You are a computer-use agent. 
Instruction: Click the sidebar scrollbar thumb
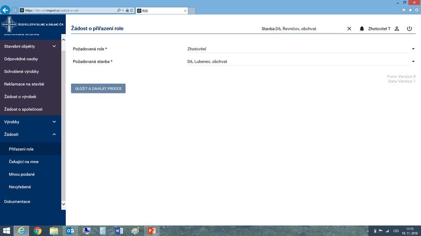click(64, 126)
